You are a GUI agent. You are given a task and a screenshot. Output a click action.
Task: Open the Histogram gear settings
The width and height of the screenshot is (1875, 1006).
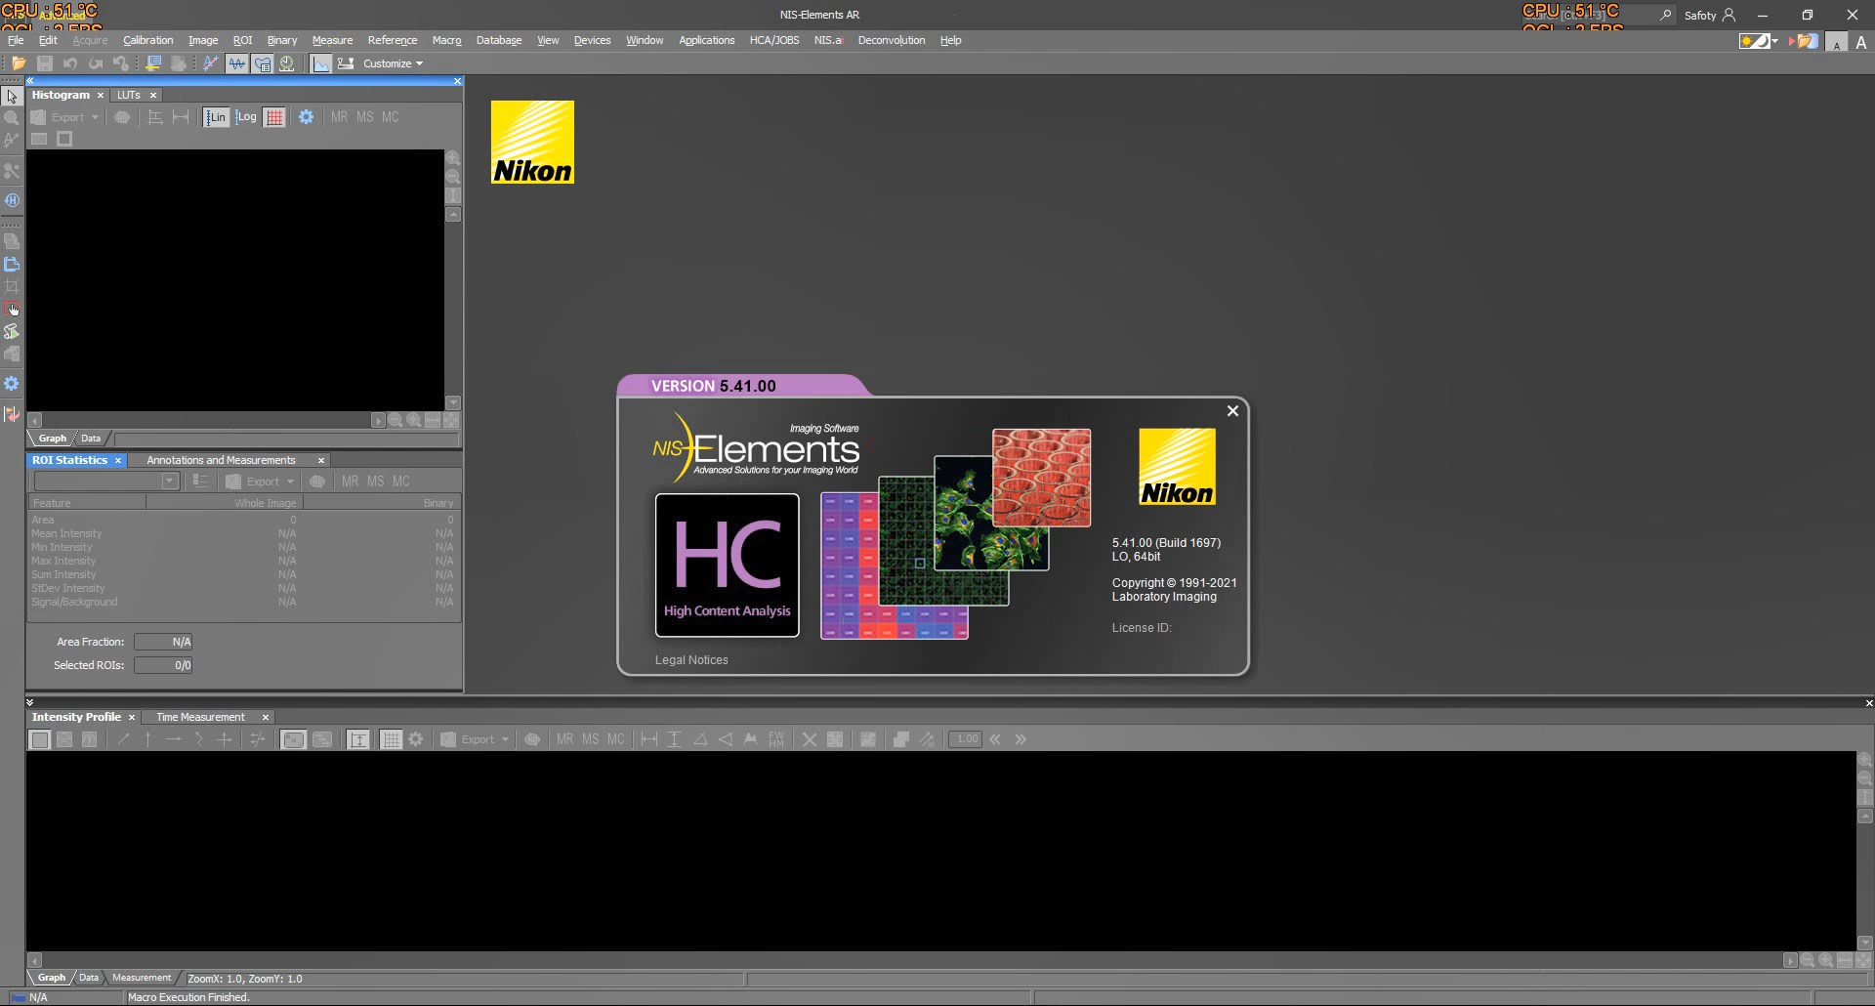pyautogui.click(x=306, y=117)
